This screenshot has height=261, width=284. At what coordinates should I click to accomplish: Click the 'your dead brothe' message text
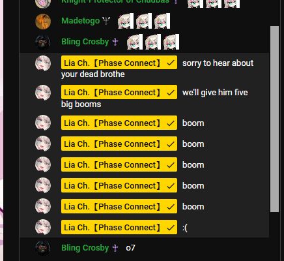coord(93,74)
